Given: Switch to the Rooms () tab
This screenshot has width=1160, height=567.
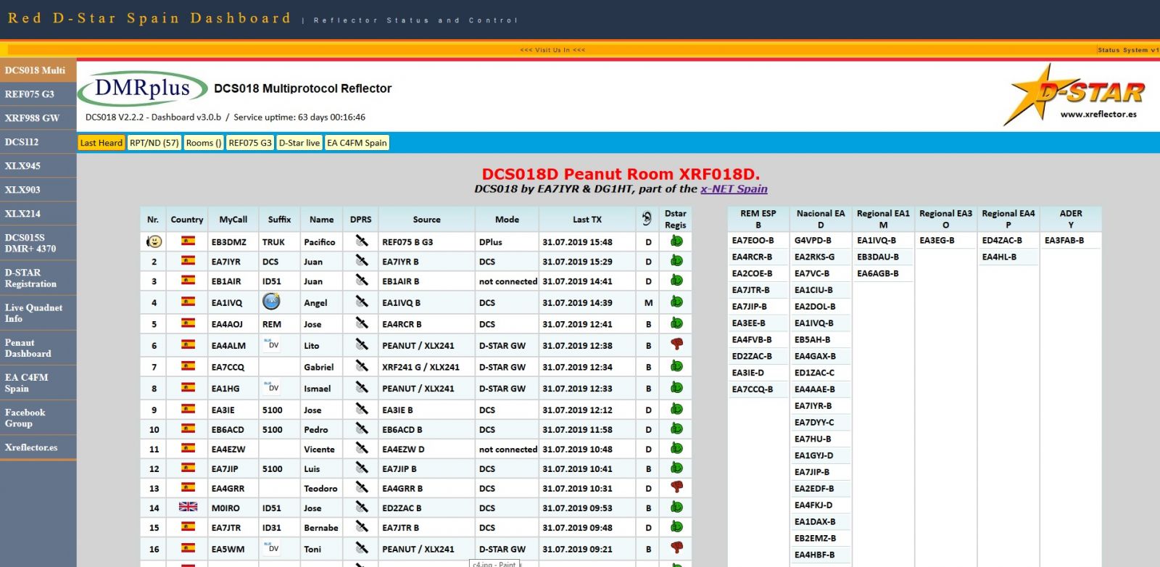Looking at the screenshot, I should [204, 143].
